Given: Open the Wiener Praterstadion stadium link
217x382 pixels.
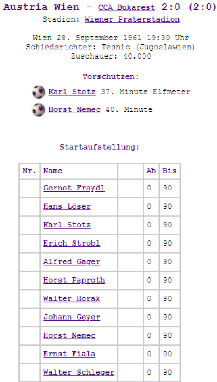Looking at the screenshot, I should coord(132,19).
